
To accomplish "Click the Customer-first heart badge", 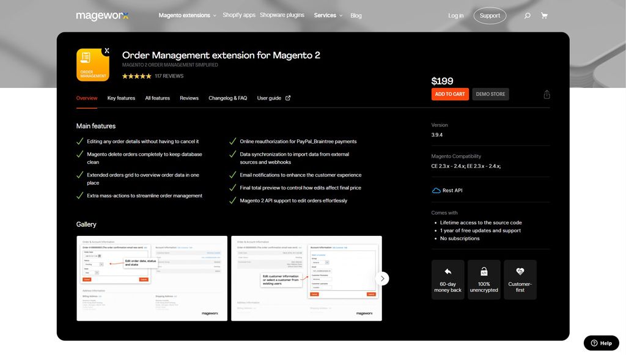I will [520, 279].
